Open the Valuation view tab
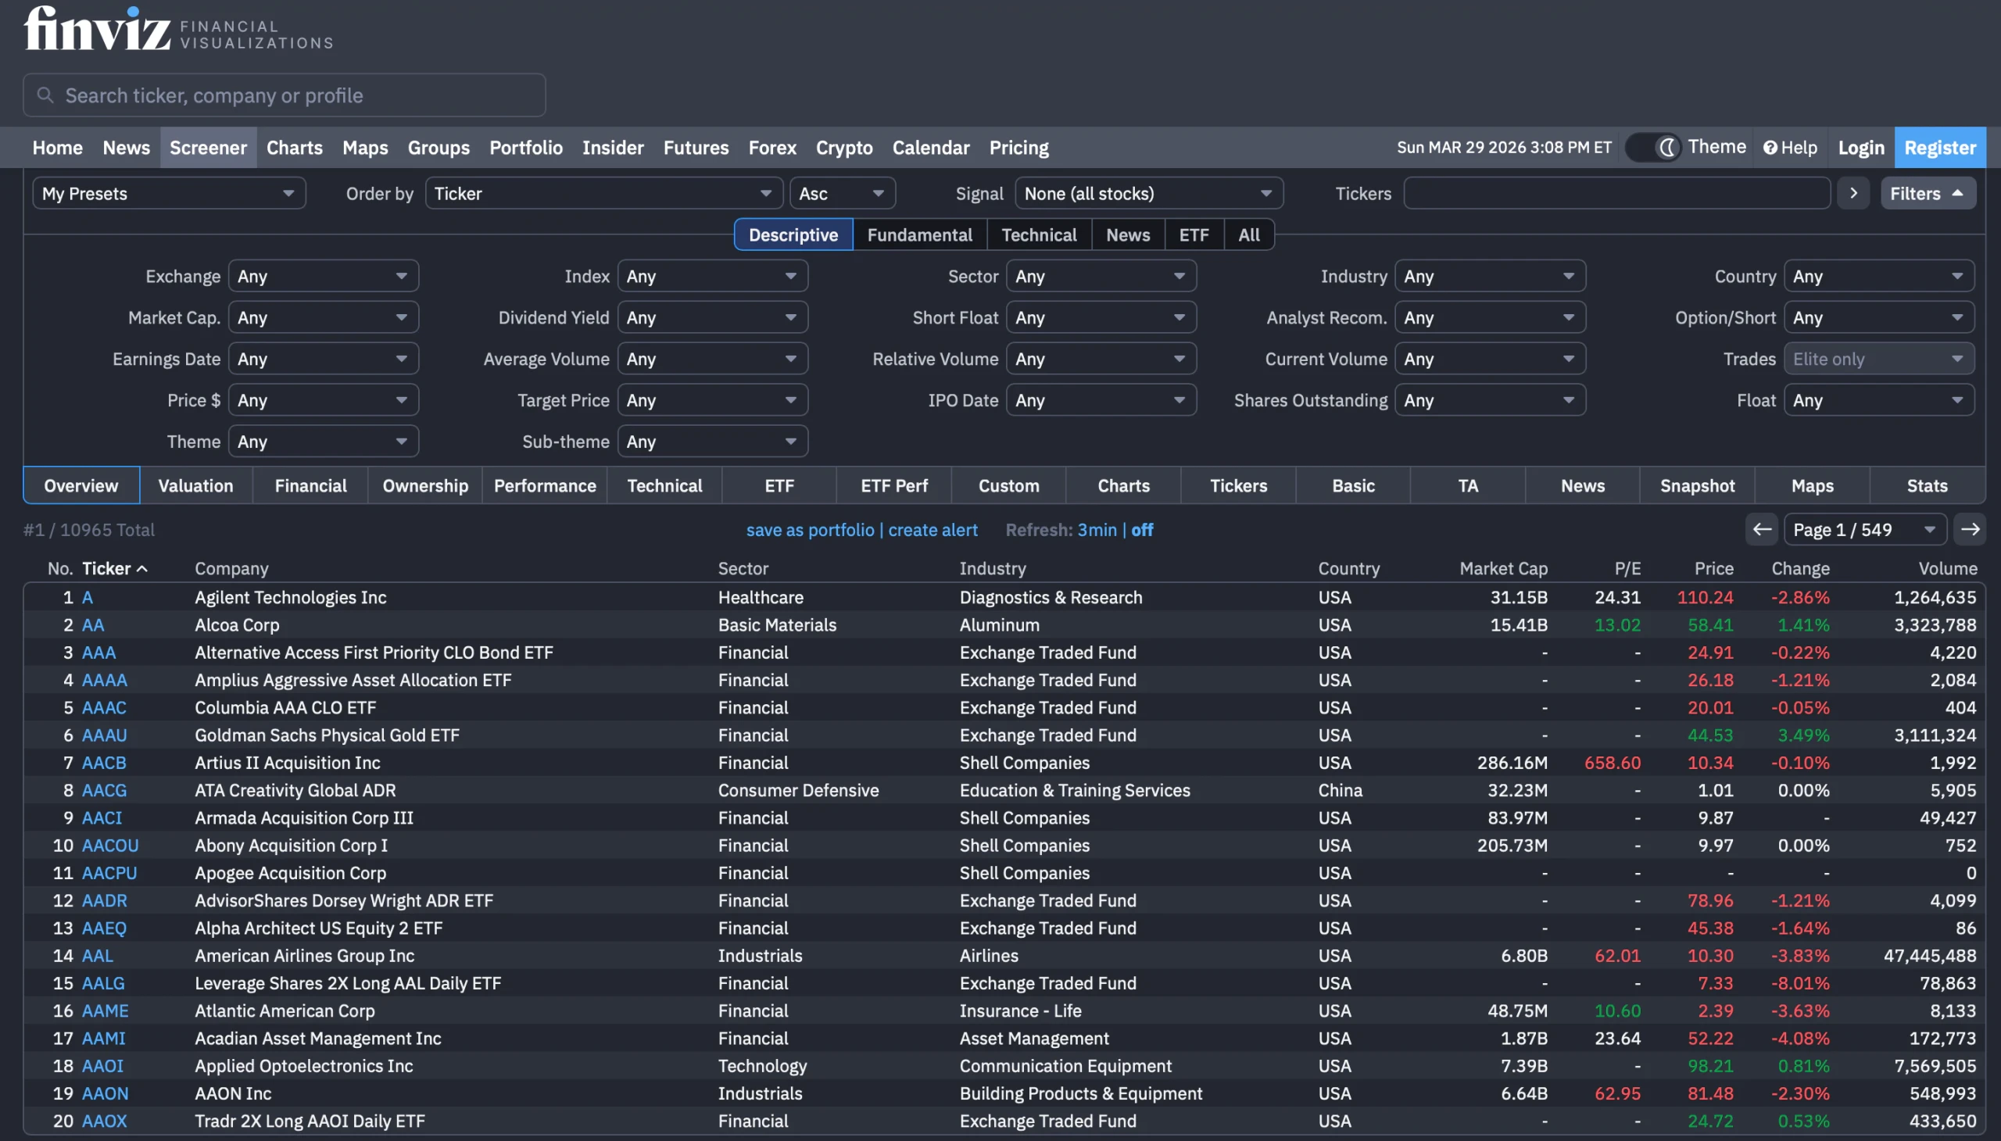The image size is (2001, 1141). coord(196,486)
